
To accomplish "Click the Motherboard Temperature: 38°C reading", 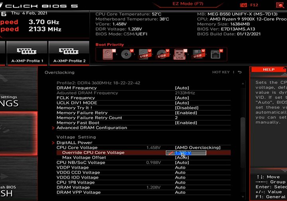I will pyautogui.click(x=132, y=19).
